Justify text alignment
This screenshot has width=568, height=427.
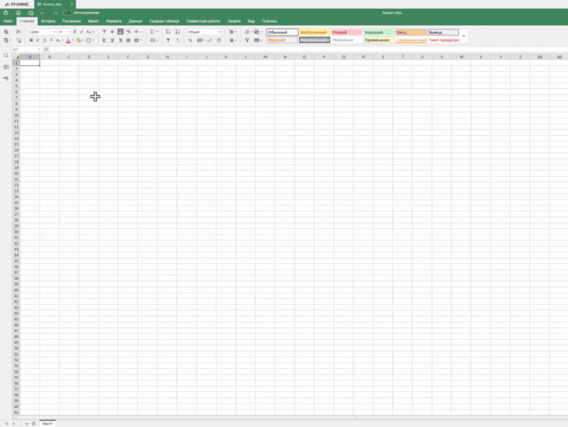pos(128,40)
